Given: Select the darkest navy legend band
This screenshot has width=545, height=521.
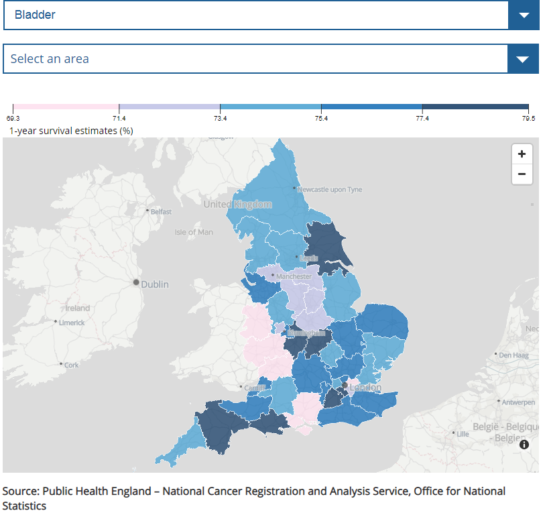Looking at the screenshot, I should tap(475, 107).
